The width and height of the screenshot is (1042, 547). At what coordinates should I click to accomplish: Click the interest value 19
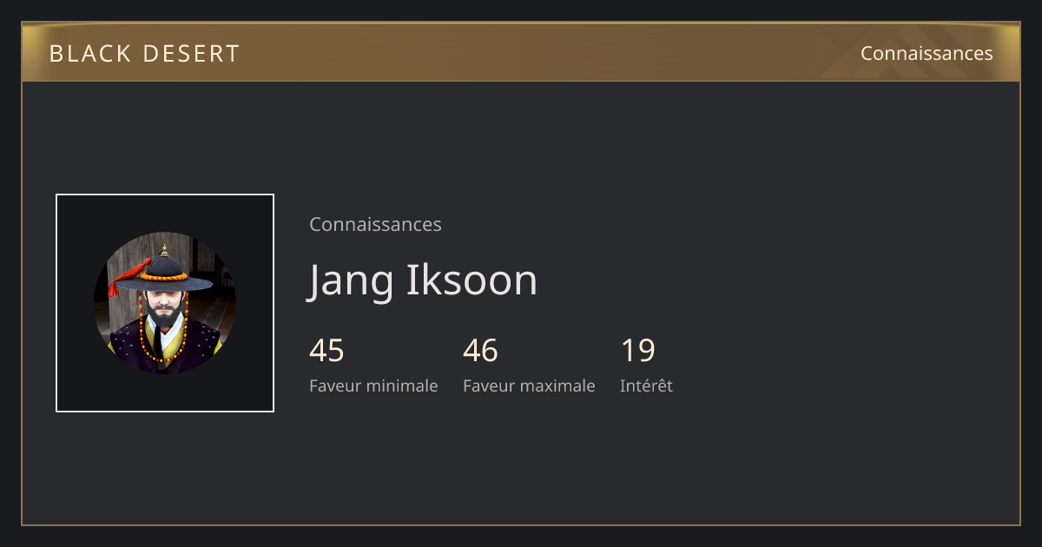coord(637,351)
